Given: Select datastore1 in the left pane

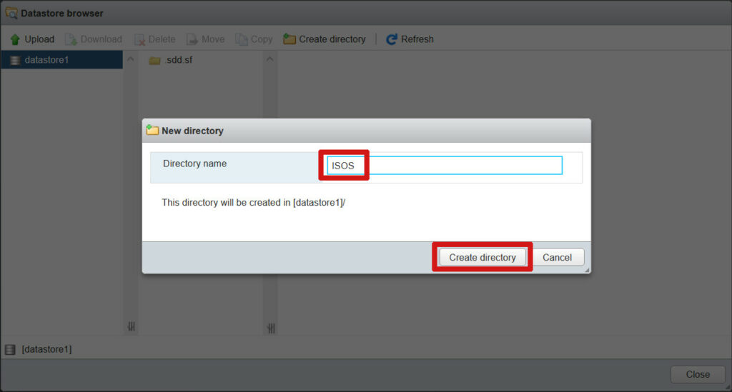Looking at the screenshot, I should coord(61,60).
